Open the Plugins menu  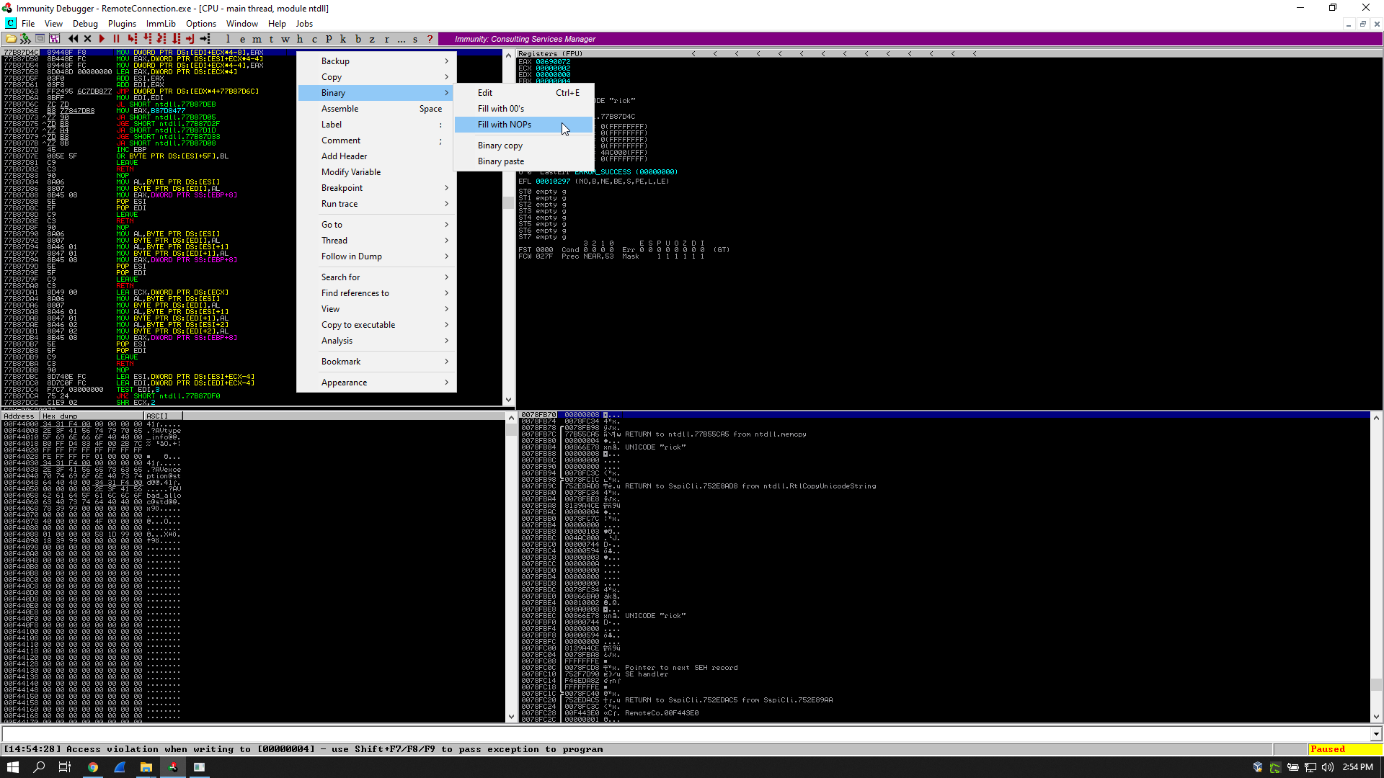(x=122, y=24)
